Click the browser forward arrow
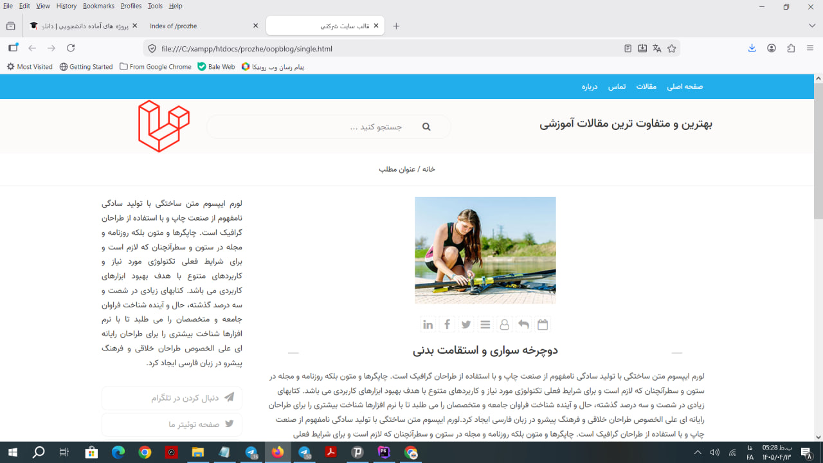This screenshot has width=823, height=463. pos(51,48)
